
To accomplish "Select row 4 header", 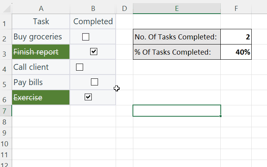I will coord(6,67).
